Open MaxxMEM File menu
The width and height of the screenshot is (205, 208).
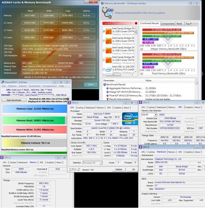point(4,86)
